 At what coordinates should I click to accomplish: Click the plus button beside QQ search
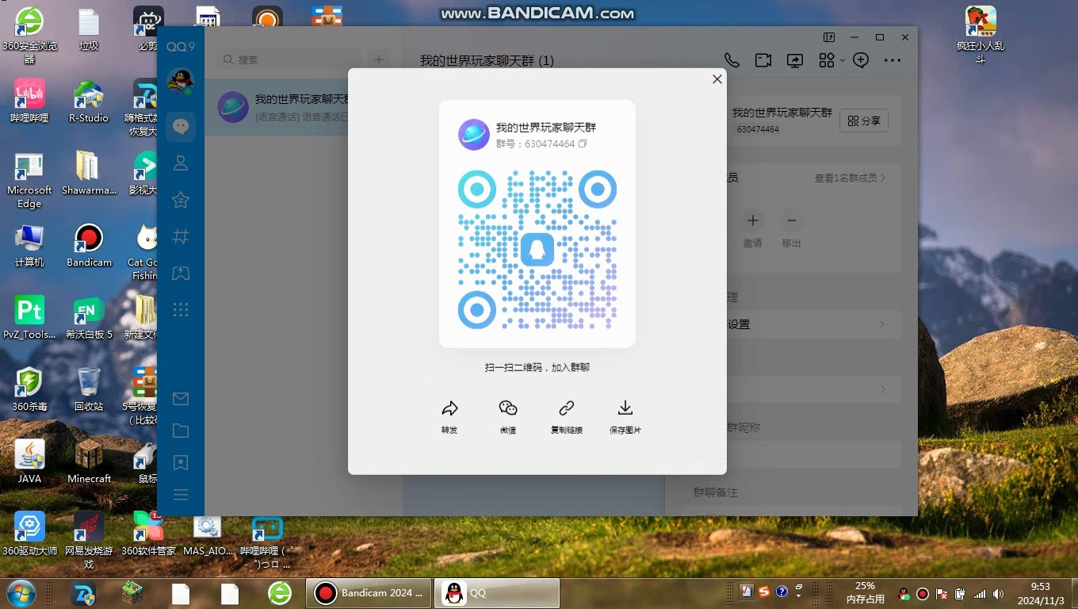coord(379,59)
